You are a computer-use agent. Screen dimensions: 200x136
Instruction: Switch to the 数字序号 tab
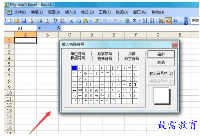point(105,54)
